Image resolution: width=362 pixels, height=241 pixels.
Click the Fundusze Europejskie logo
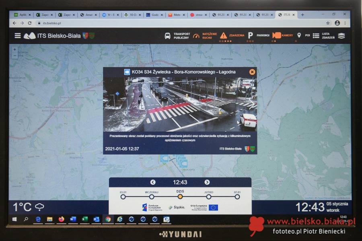[x=152, y=207]
